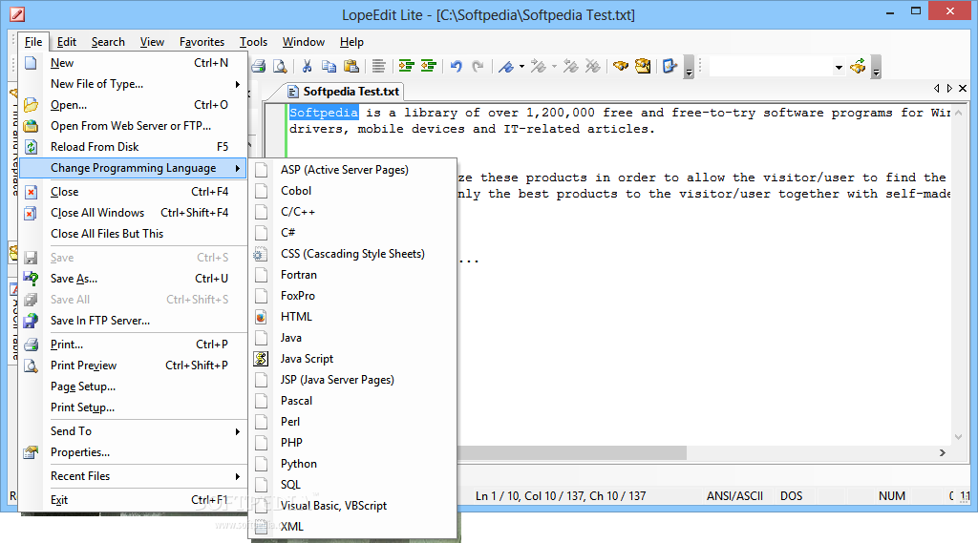The image size is (978, 543).
Task: Open the first toolbar overflow options arrow
Action: click(x=690, y=67)
